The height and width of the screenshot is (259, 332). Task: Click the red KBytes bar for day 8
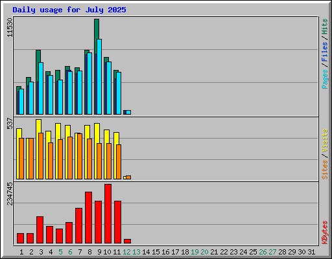[88, 218]
